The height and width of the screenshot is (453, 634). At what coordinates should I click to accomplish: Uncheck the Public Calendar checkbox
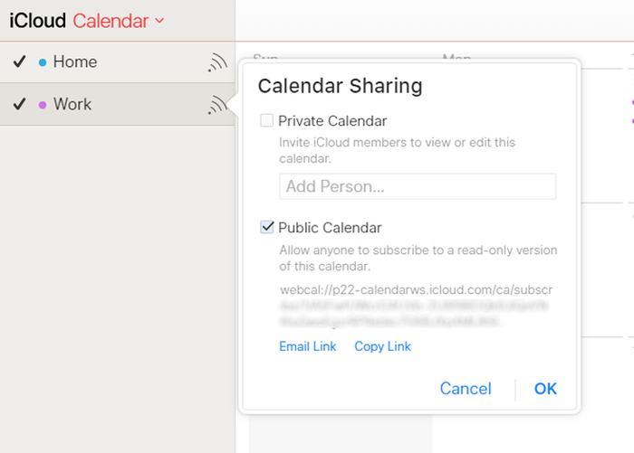pyautogui.click(x=267, y=227)
